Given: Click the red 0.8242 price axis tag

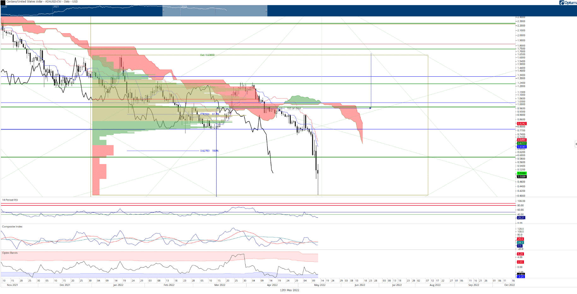Looking at the screenshot, I should click(x=522, y=124).
